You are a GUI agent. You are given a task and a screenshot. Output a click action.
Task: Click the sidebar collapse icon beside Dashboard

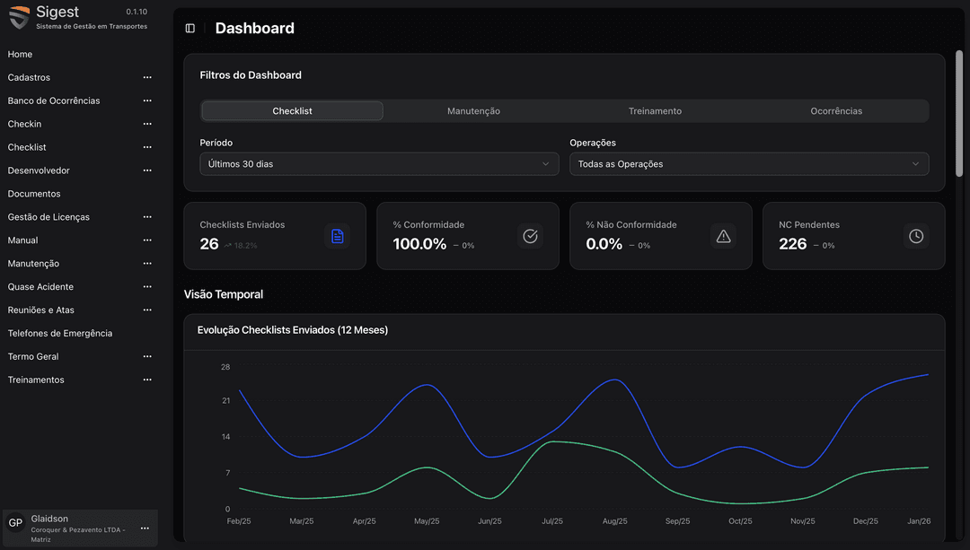pyautogui.click(x=189, y=28)
